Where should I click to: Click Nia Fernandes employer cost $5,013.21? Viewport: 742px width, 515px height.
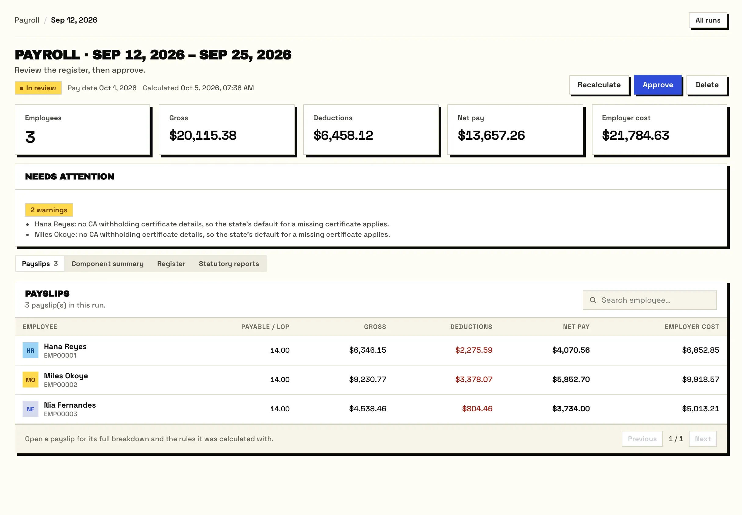701,409
